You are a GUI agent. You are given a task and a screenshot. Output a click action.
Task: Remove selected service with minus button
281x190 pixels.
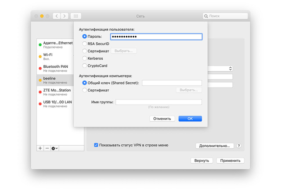tap(47, 148)
